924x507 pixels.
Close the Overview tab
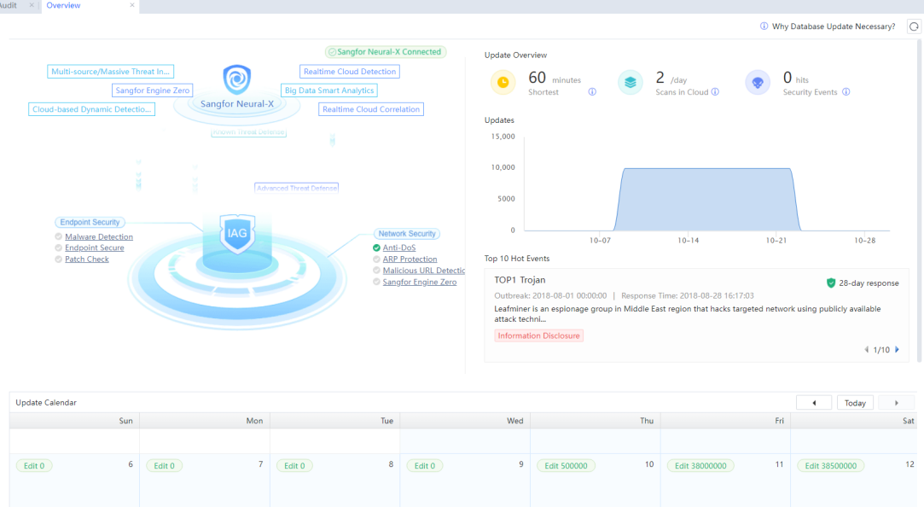click(x=132, y=6)
